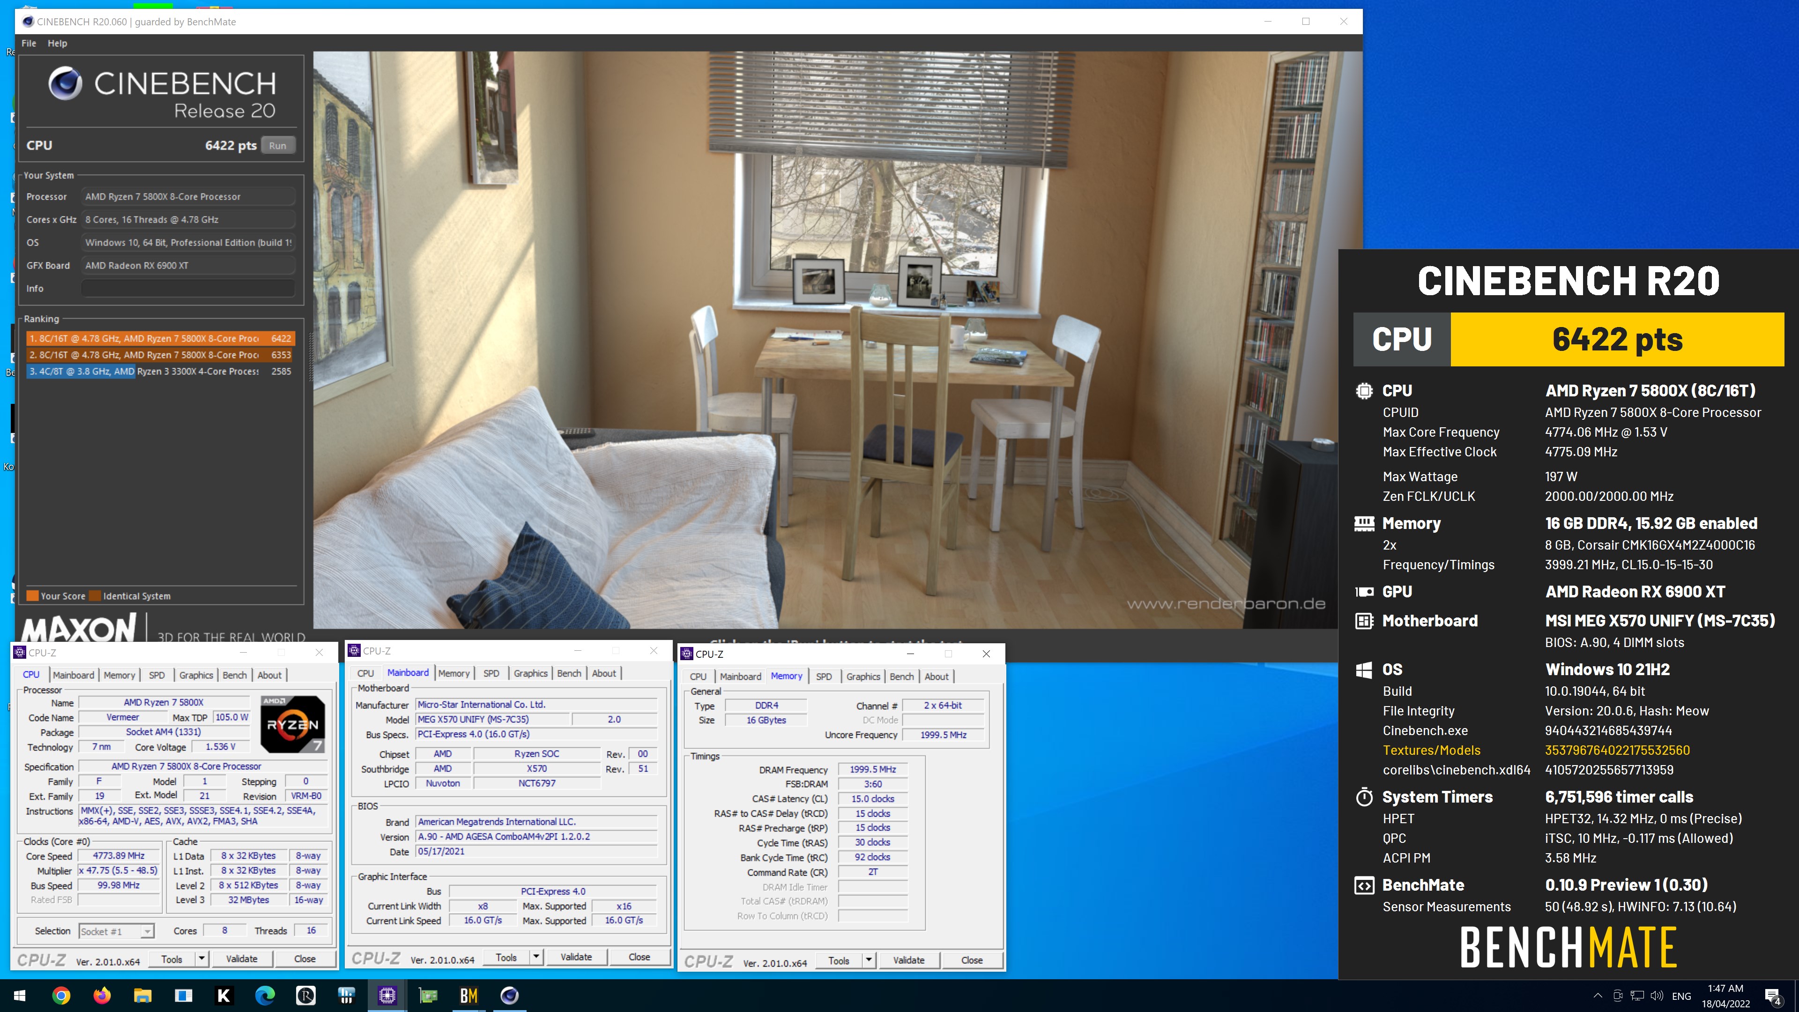This screenshot has height=1012, width=1799.
Task: Expand Tools arrow in the CPU tab CPU-Z window
Action: coord(201,958)
